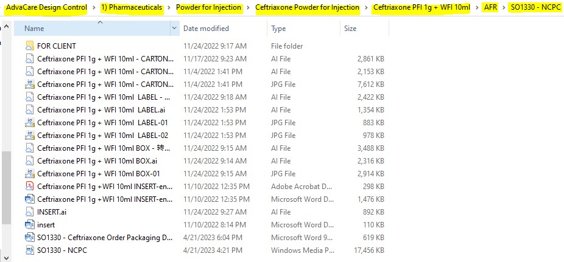Click the size value '298 KB'
Screen dimensions: 564x262
pyautogui.click(x=373, y=186)
